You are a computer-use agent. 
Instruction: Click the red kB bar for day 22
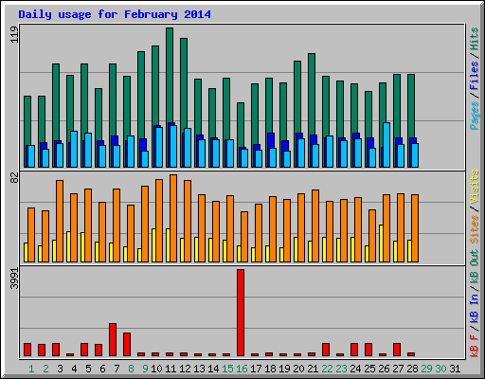click(326, 350)
